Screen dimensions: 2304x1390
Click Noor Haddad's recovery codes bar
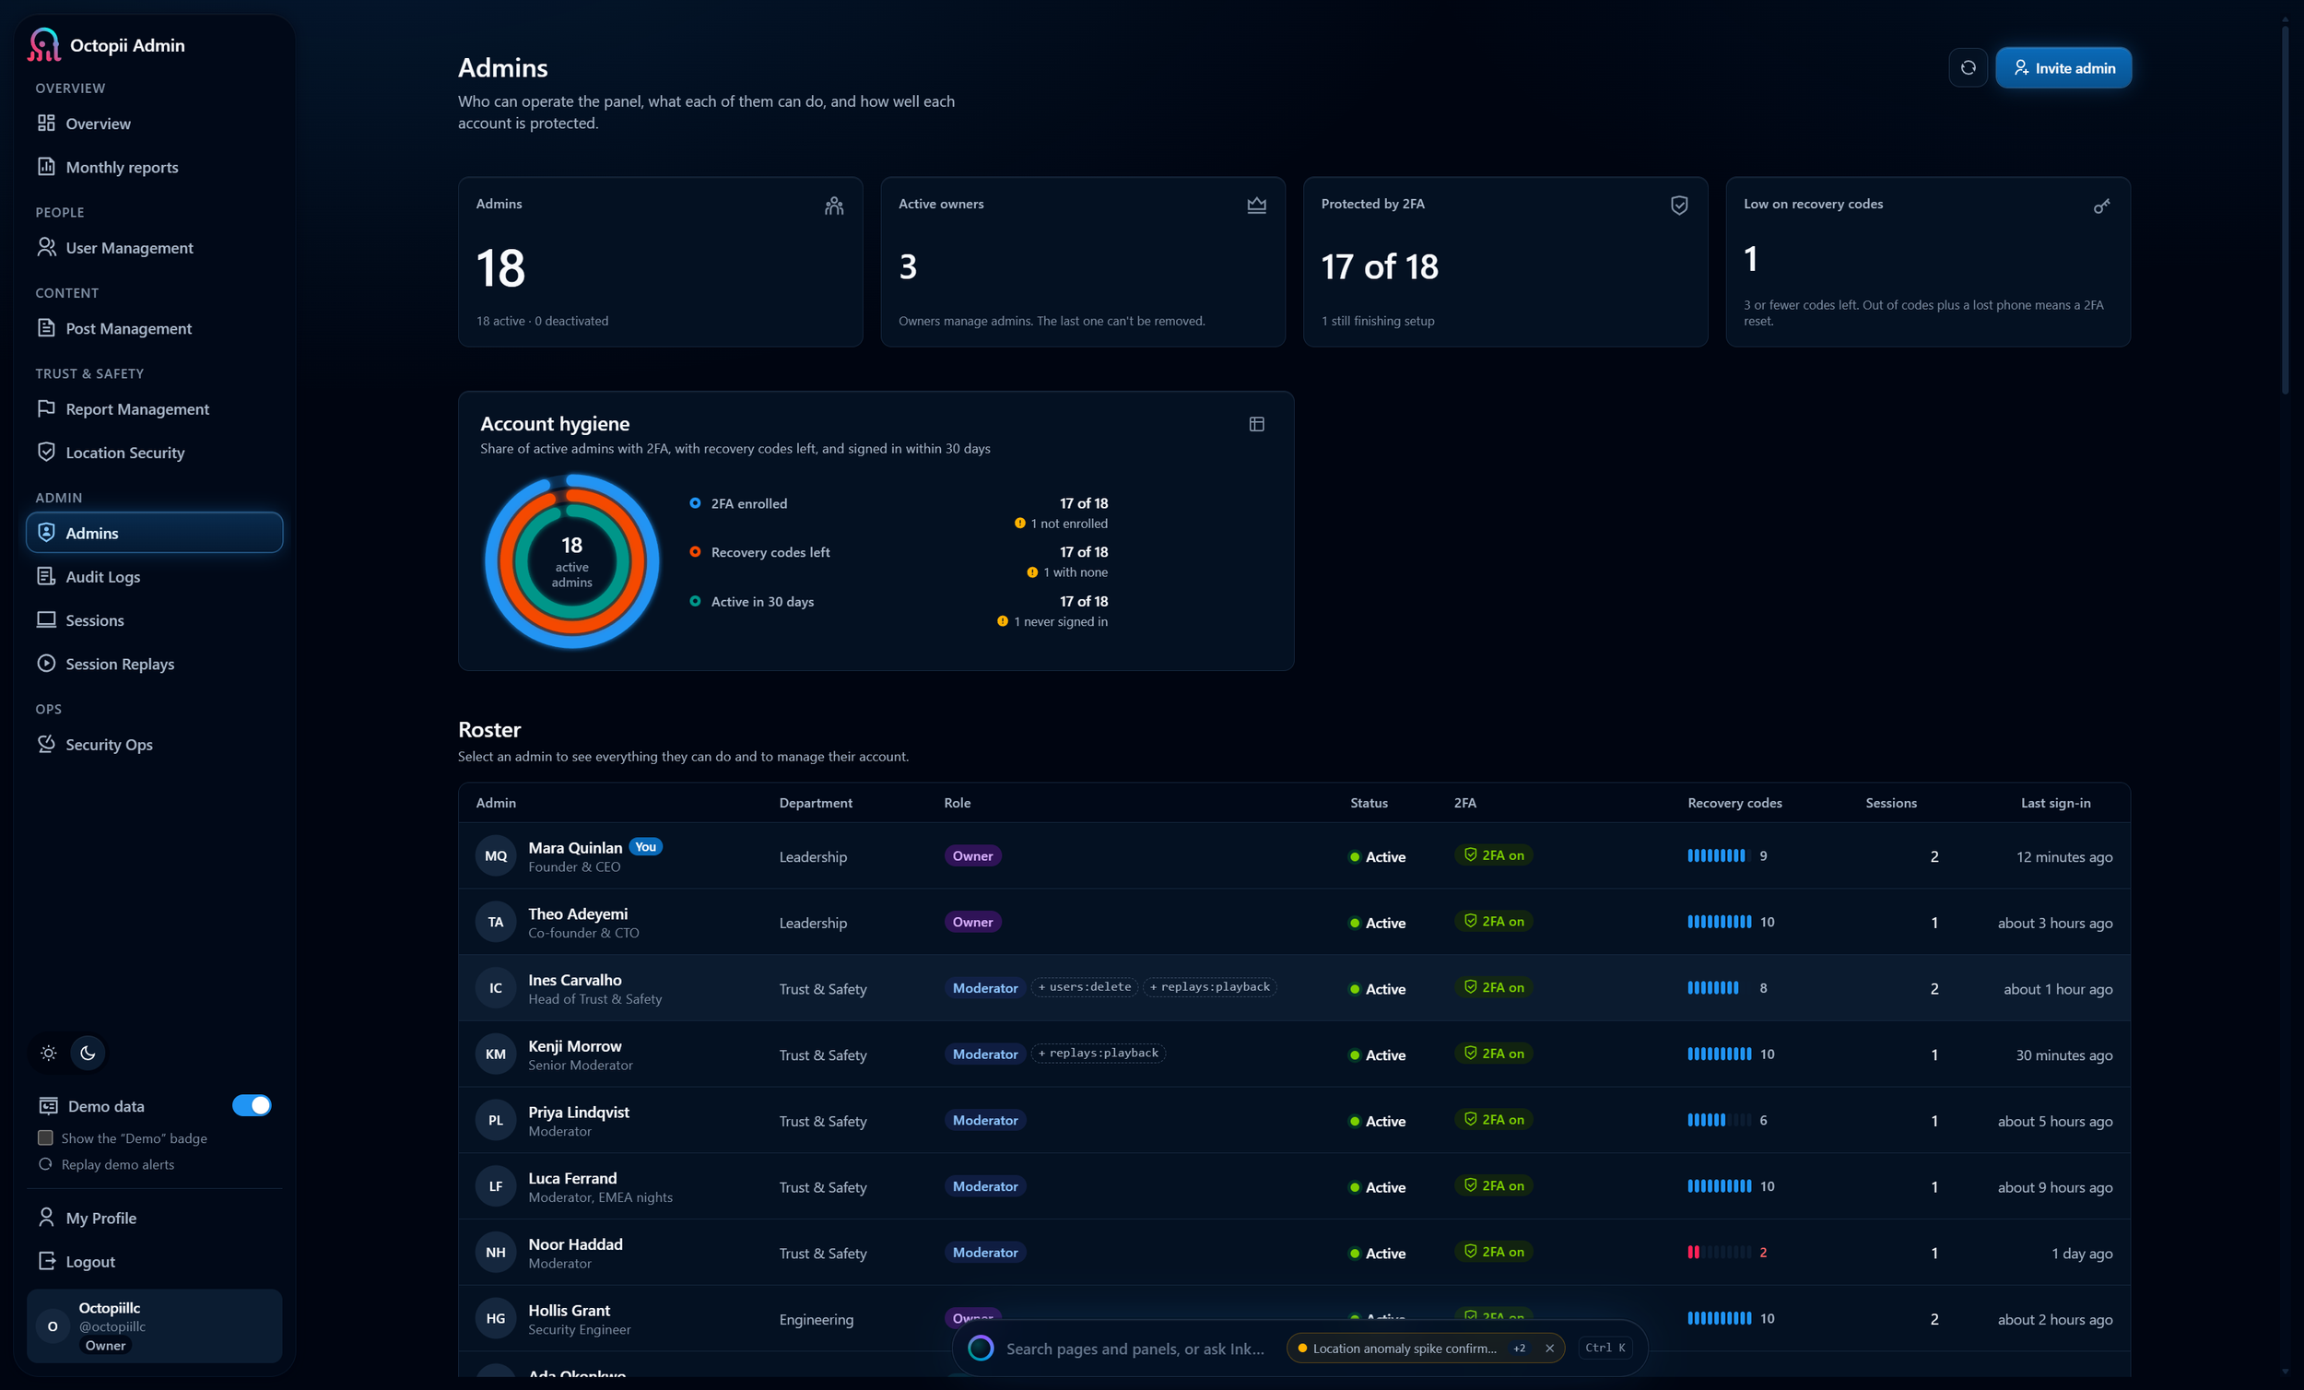[x=1719, y=1252]
